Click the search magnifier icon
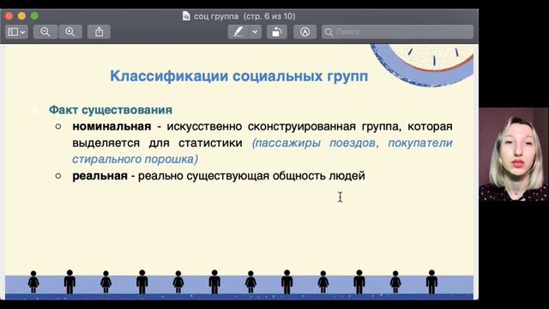549x309 pixels. [329, 33]
